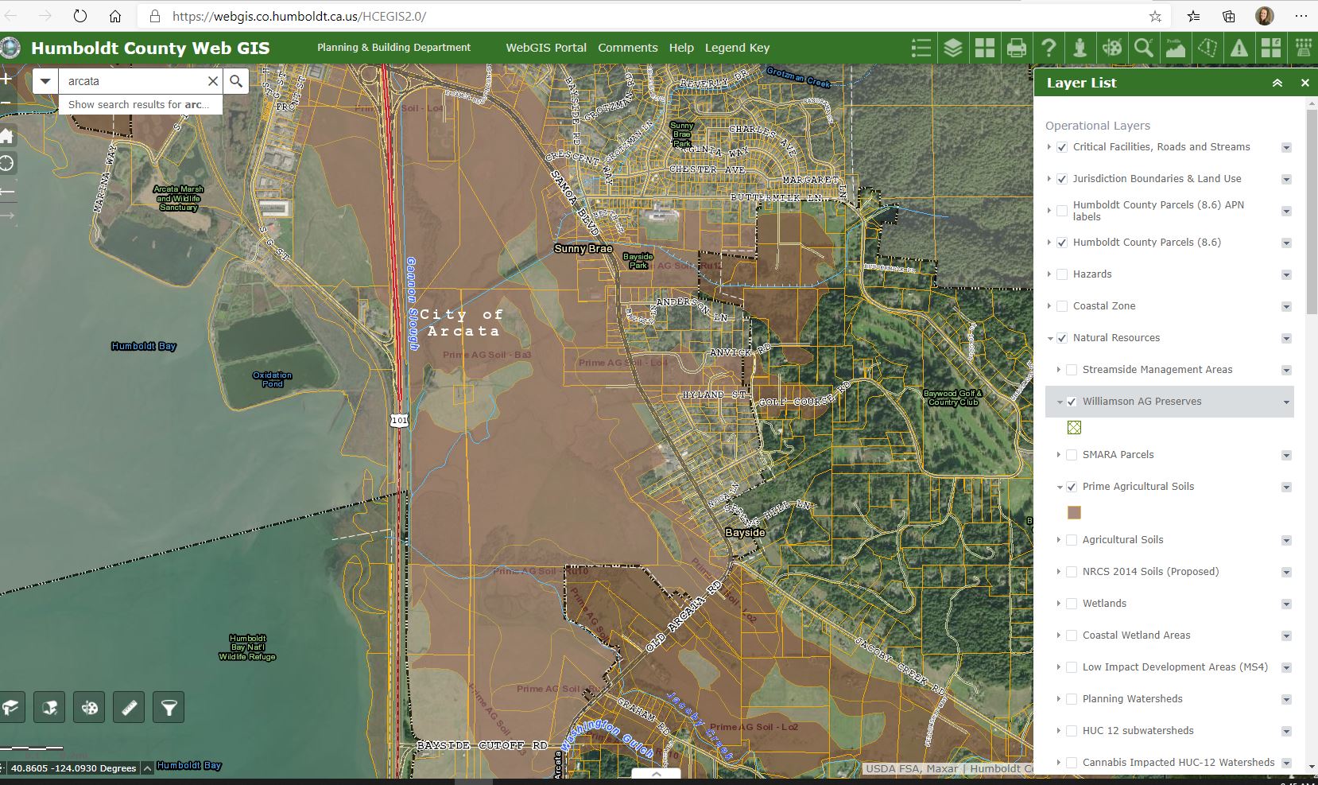
Task: Open the Legend Key menu link
Action: (x=737, y=48)
